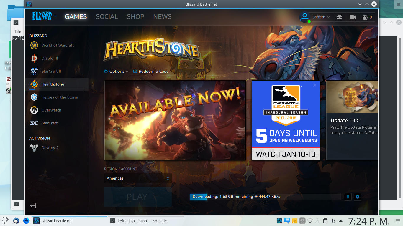Click the WATCH JAN 10-13 banner
403x226 pixels.
click(286, 154)
